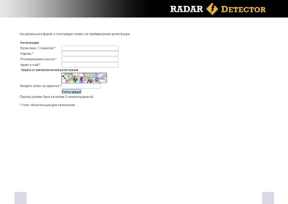
Task: Click the 'Адрес e-mail:*' label
Action: pos(30,65)
